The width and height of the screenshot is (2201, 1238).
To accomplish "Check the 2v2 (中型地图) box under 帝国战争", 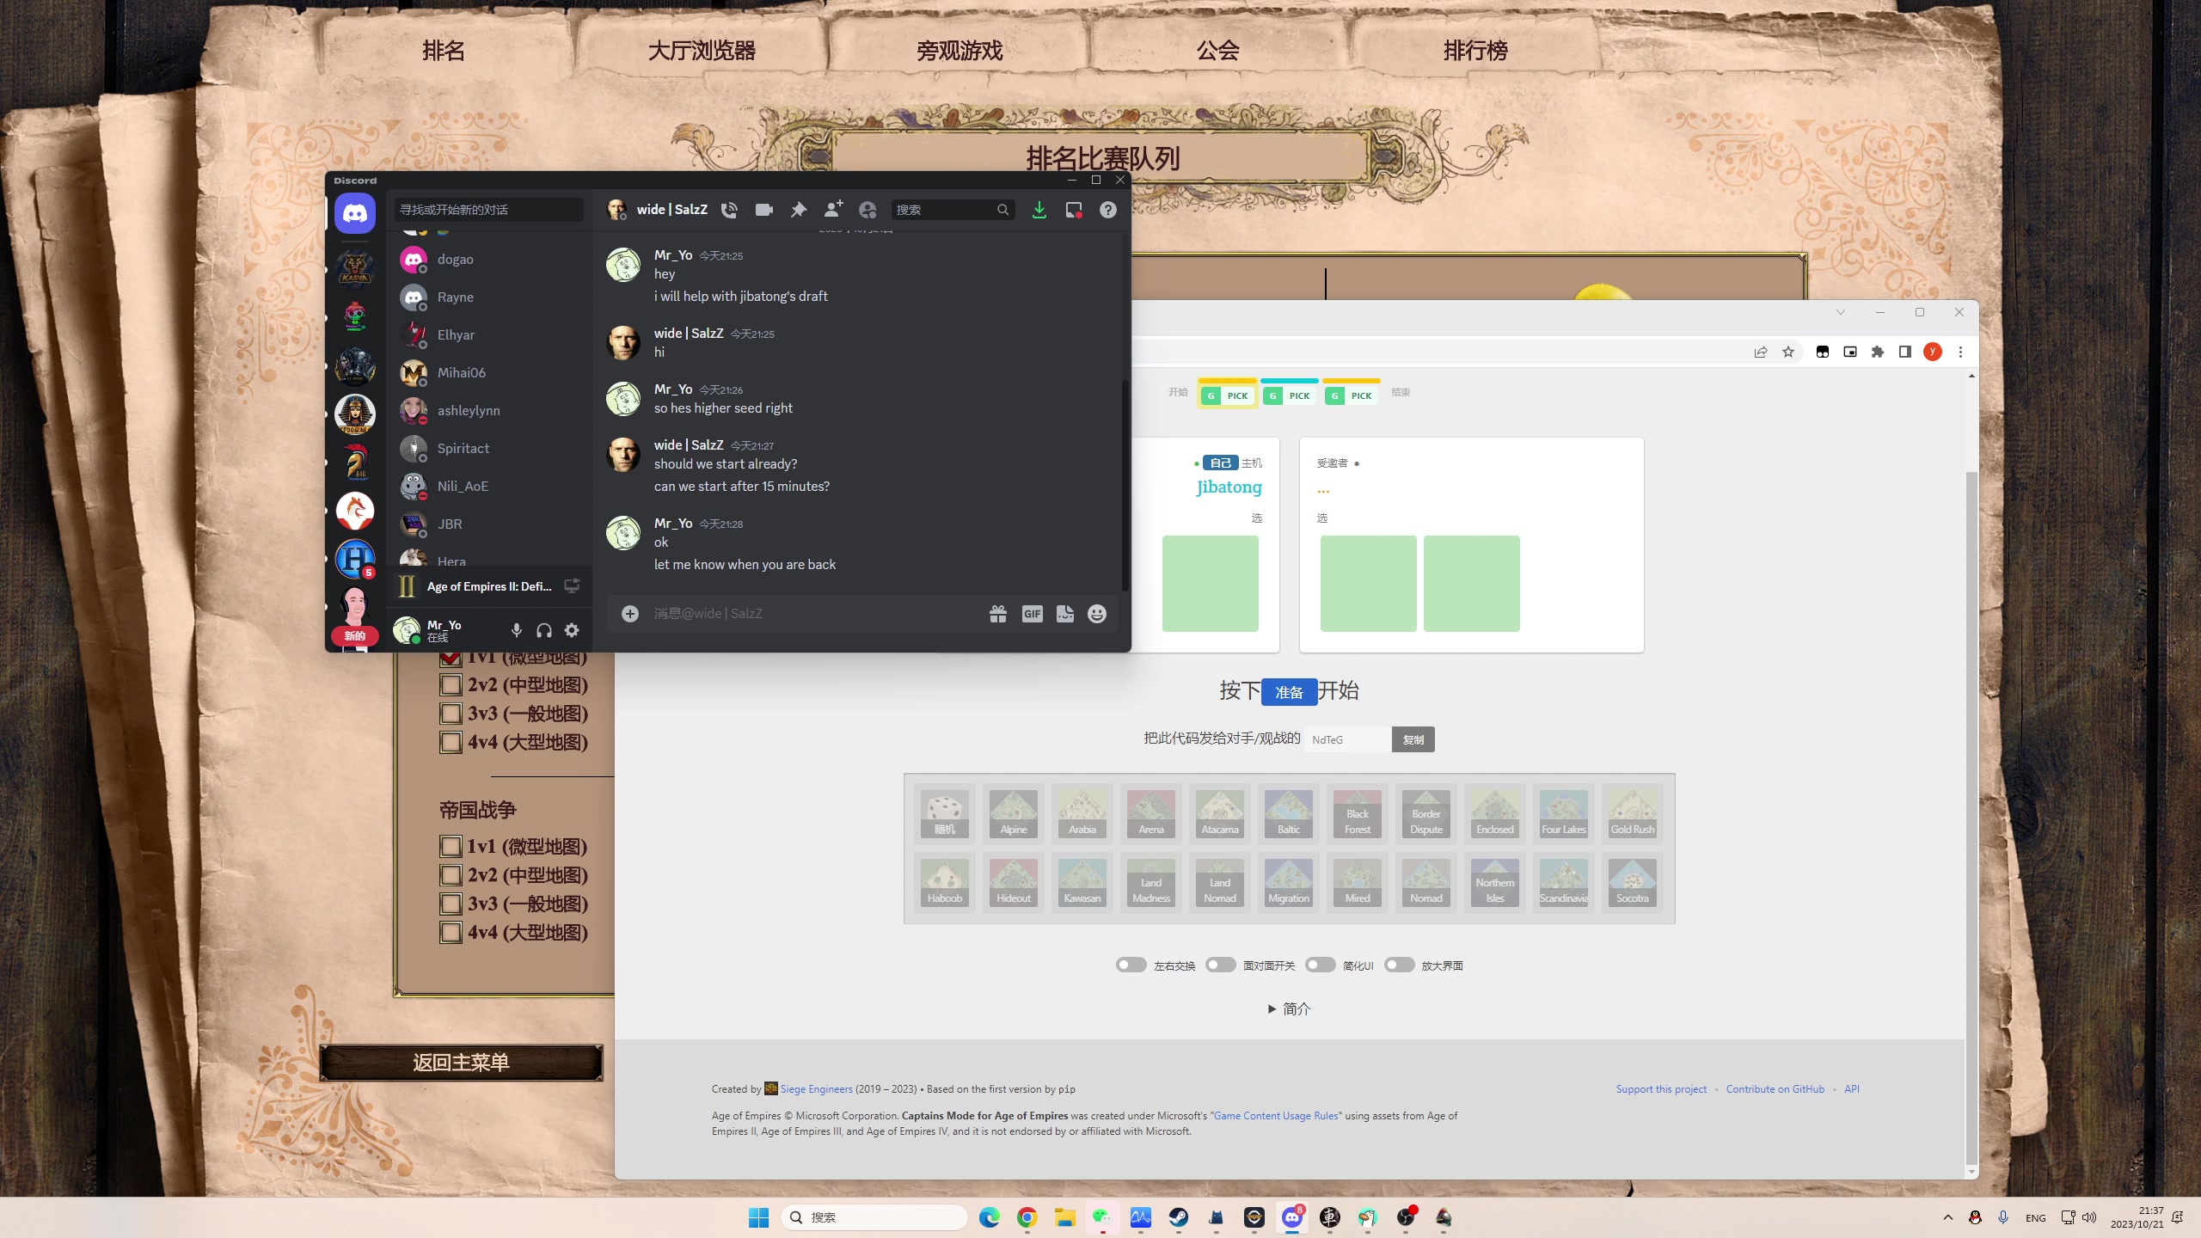I will (451, 875).
